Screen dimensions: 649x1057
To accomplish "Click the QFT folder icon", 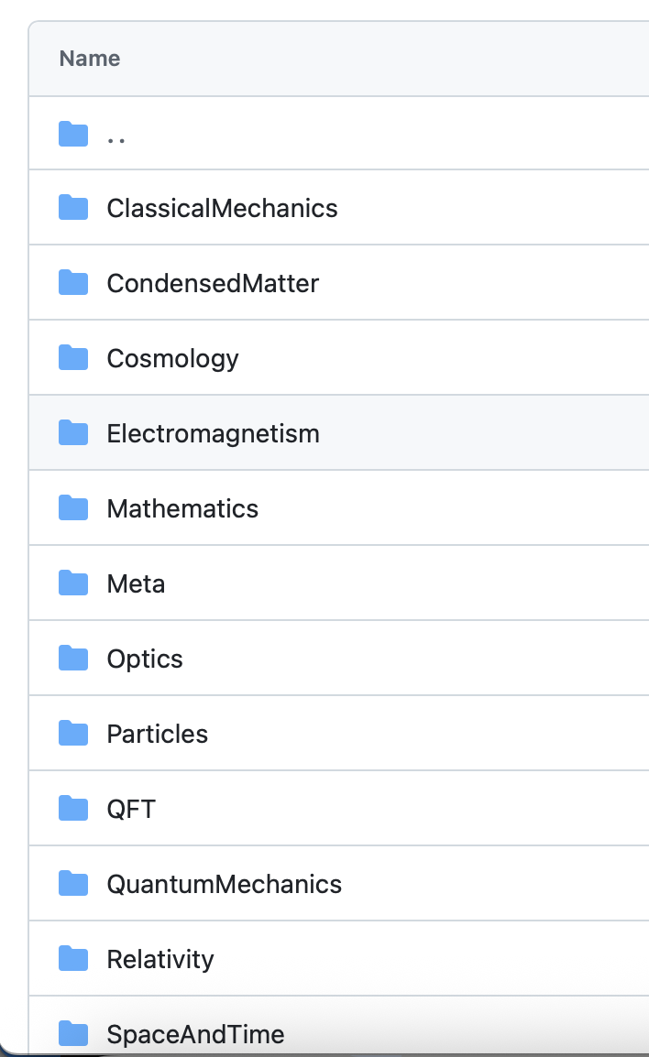I will (73, 809).
